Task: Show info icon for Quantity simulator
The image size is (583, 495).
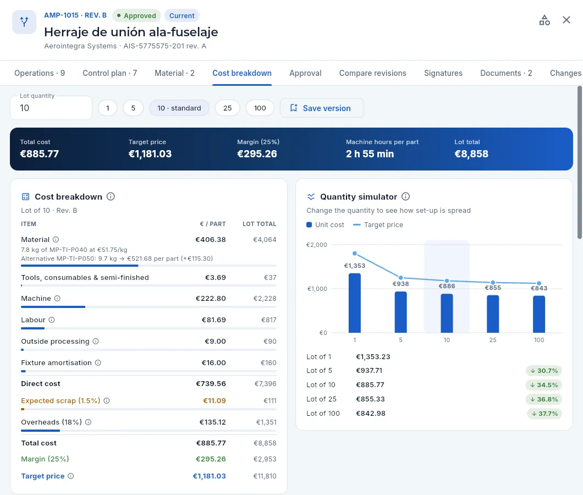Action: pyautogui.click(x=406, y=196)
